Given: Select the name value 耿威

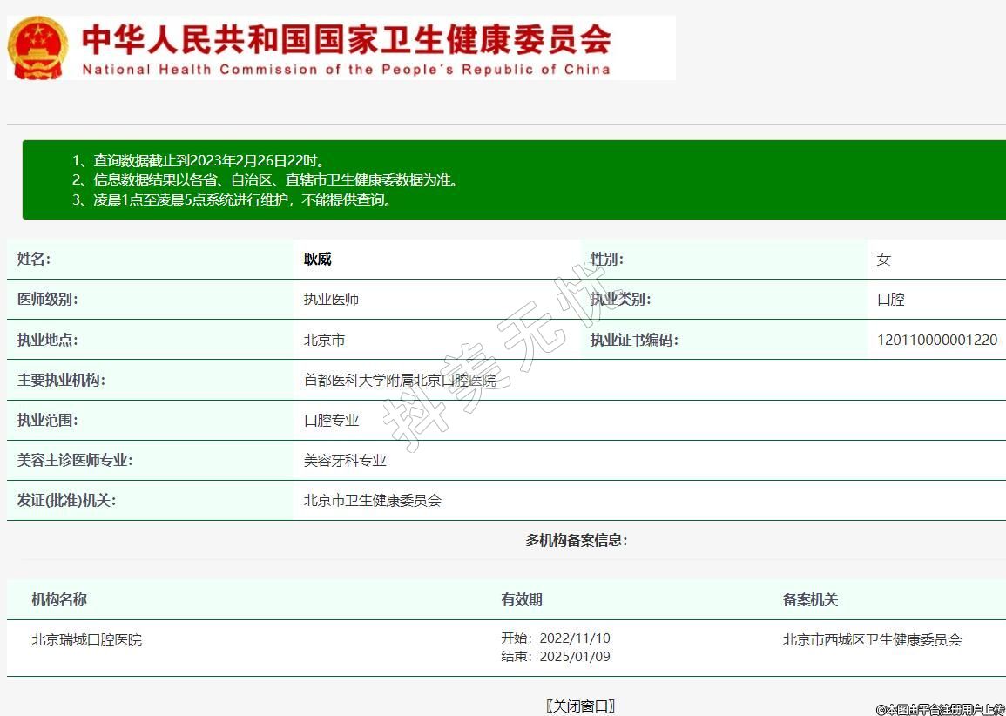Looking at the screenshot, I should pos(317,260).
